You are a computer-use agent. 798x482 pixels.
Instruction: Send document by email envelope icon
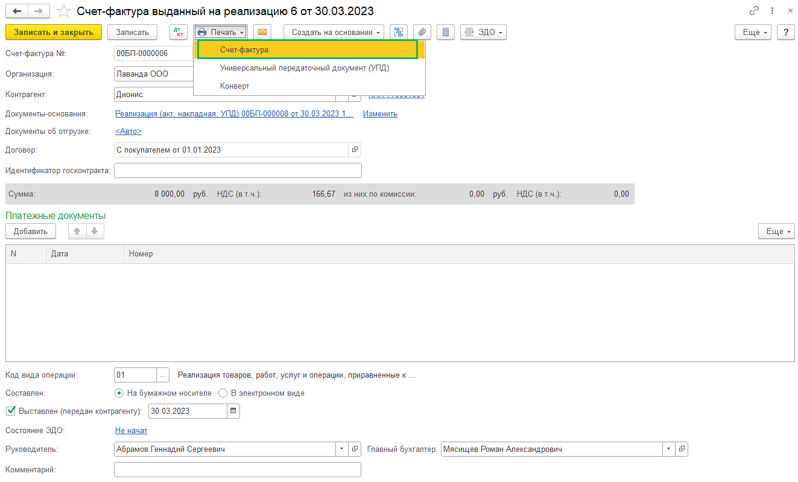pyautogui.click(x=262, y=32)
